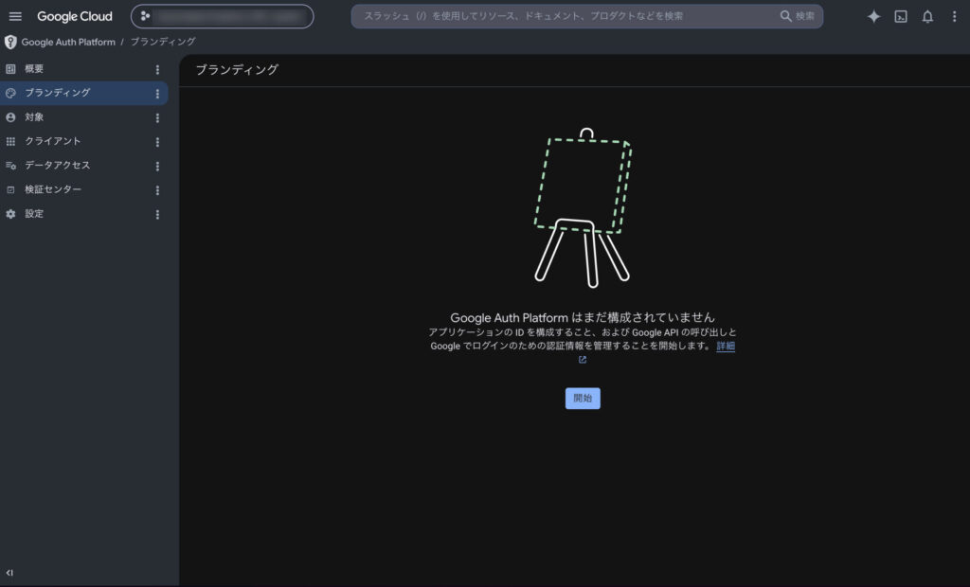
Task: Open three-dot menu for 設定
Action: coord(157,215)
